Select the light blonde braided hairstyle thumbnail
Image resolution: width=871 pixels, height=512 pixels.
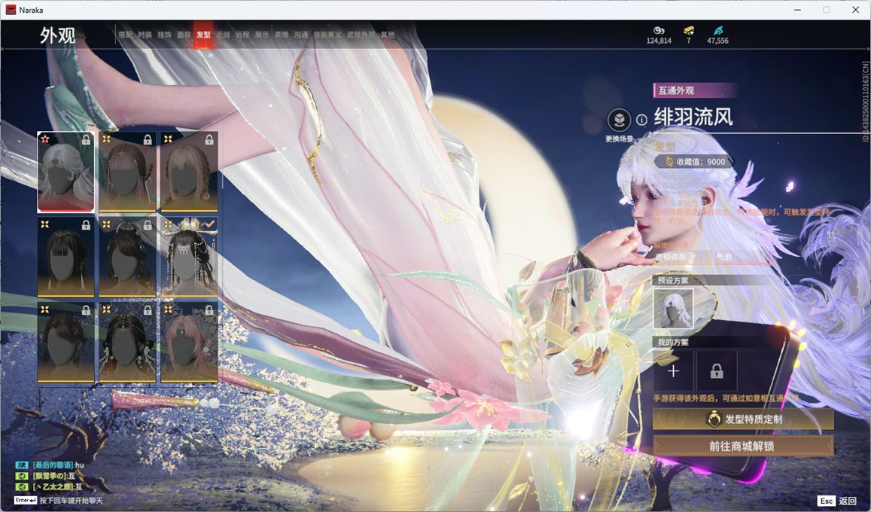[189, 172]
